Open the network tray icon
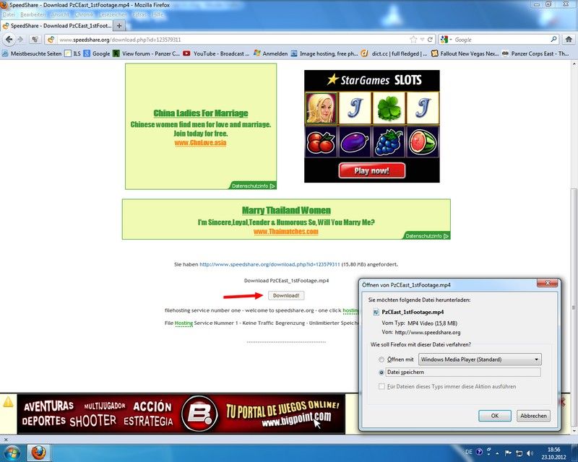 [x=519, y=453]
